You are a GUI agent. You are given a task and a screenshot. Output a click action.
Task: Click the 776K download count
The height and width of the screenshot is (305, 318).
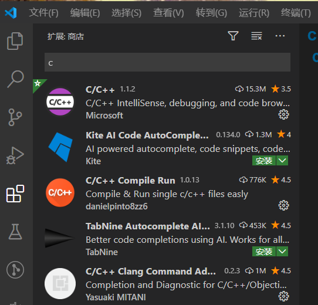(x=258, y=180)
